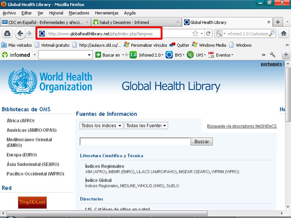
Task: Open Europa (EURO) library link
Action: click(22, 155)
